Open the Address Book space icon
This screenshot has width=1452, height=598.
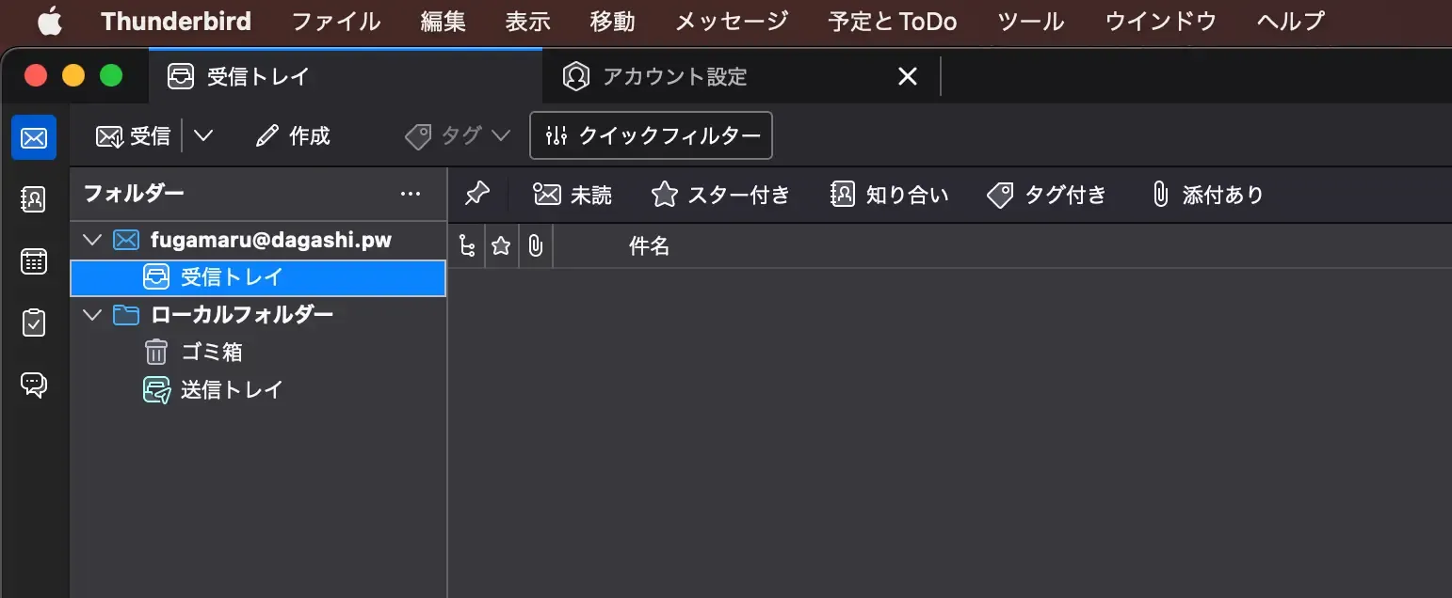coord(34,199)
